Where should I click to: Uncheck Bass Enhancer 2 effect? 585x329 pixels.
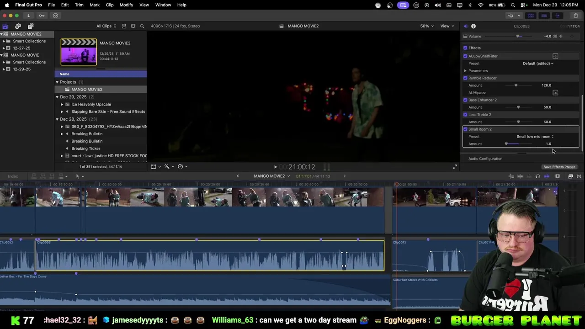tap(465, 100)
